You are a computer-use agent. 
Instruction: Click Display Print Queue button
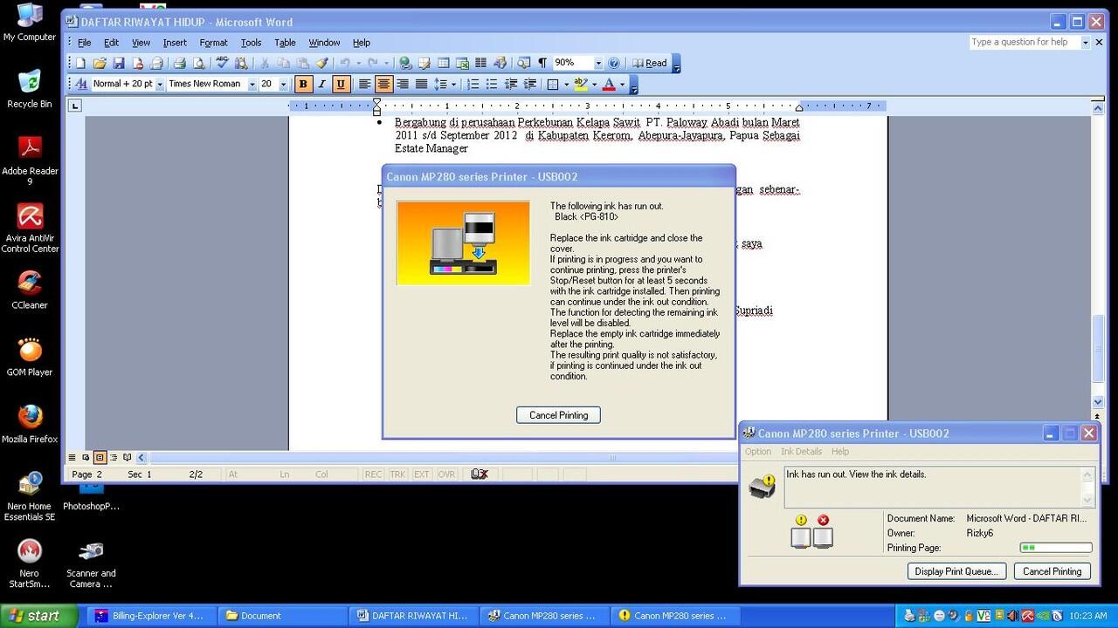click(956, 571)
